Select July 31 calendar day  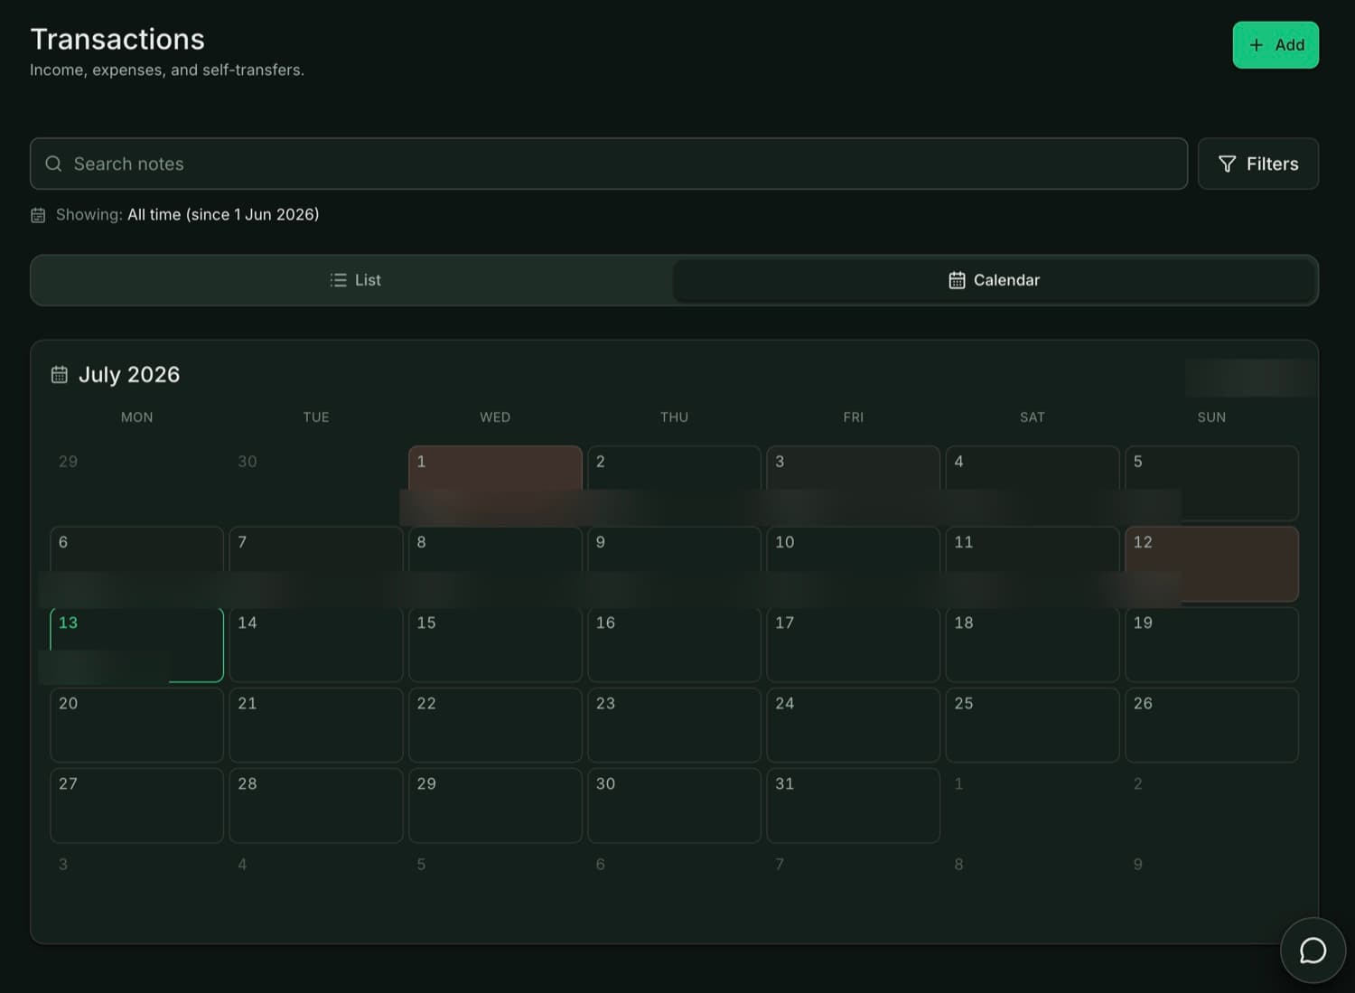(x=853, y=805)
